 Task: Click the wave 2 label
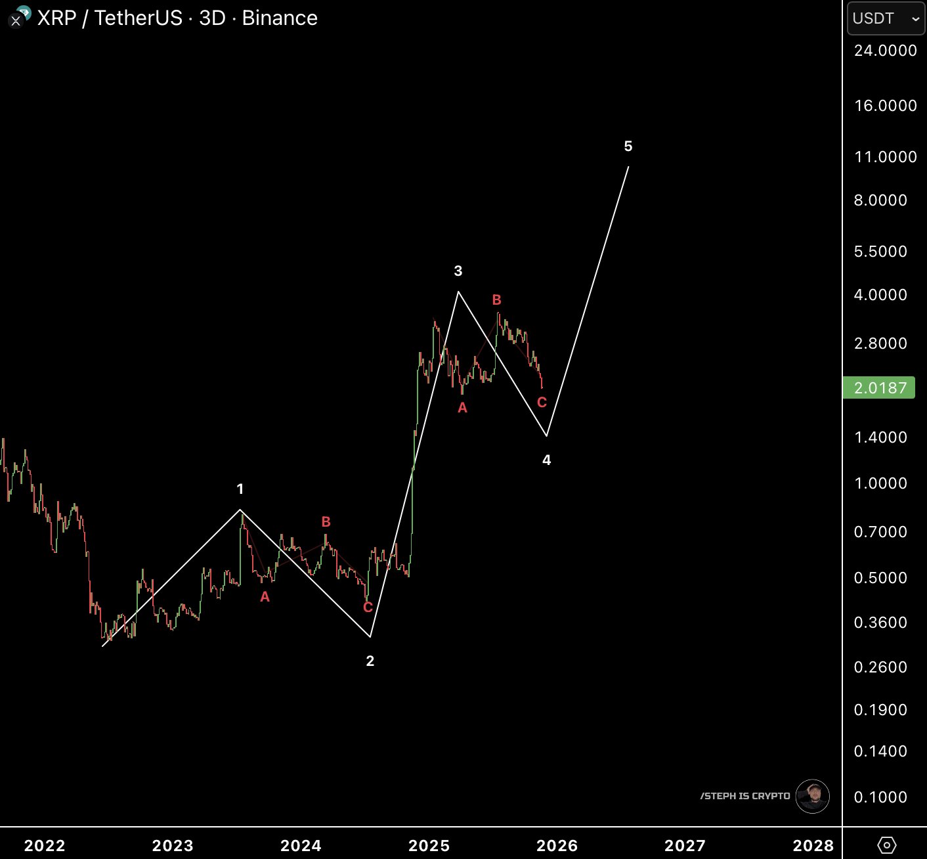370,661
